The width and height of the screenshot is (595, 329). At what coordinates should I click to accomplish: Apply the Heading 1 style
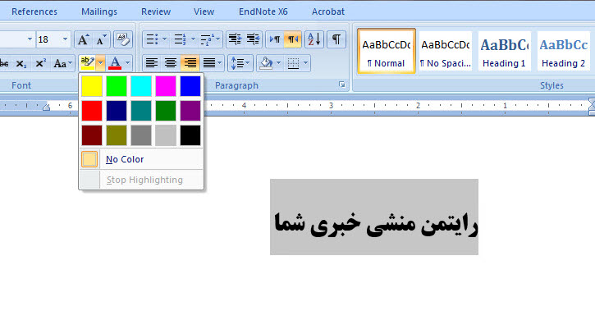point(504,51)
